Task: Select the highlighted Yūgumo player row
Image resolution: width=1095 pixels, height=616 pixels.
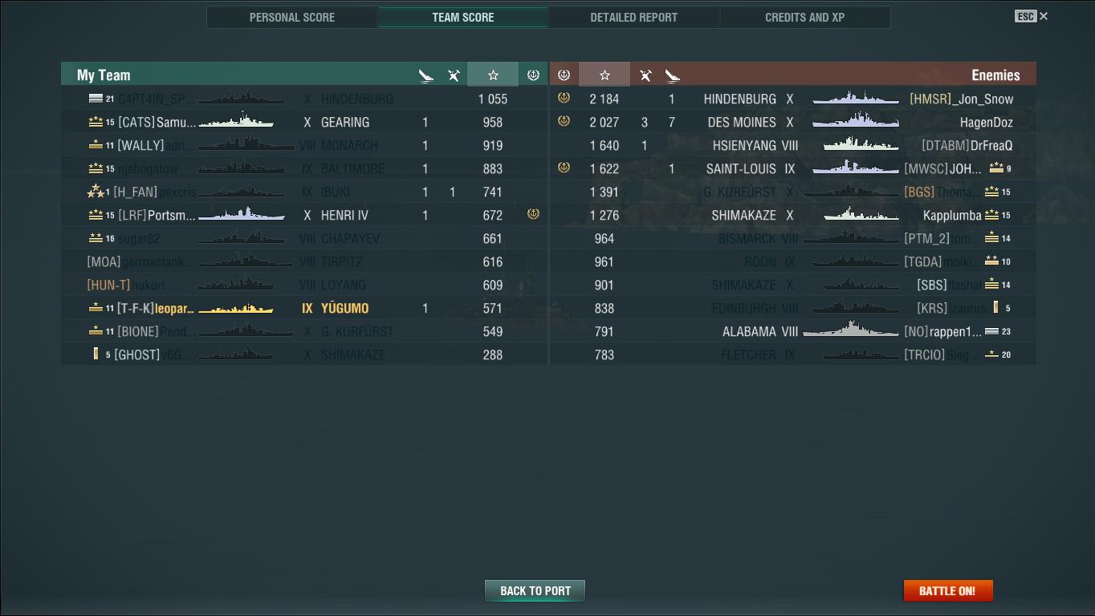Action: [x=304, y=308]
